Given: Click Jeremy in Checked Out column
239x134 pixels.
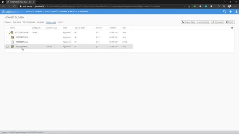Looking at the screenshot, I should (x=49, y=47).
